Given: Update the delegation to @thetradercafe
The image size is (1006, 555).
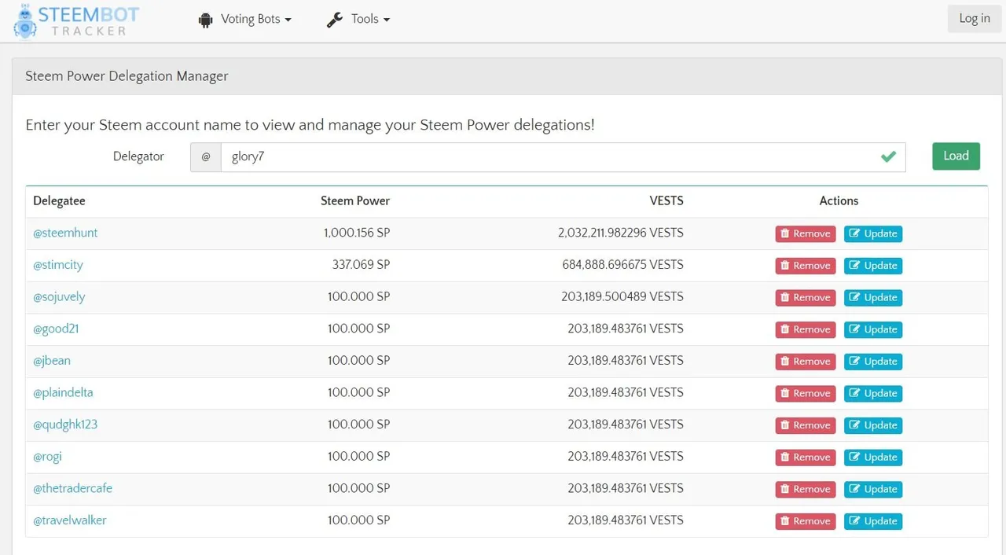Looking at the screenshot, I should (873, 489).
